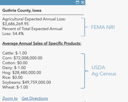
Task: Click the Wheat sales entry
Action: coord(15,87)
